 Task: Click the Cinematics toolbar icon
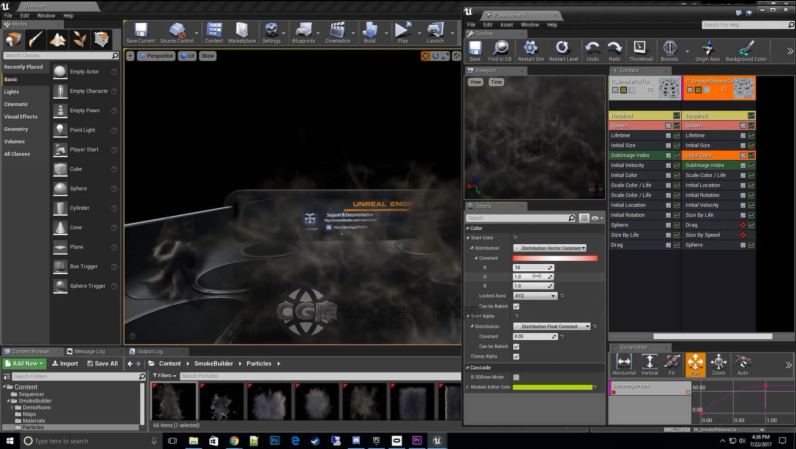pyautogui.click(x=337, y=33)
